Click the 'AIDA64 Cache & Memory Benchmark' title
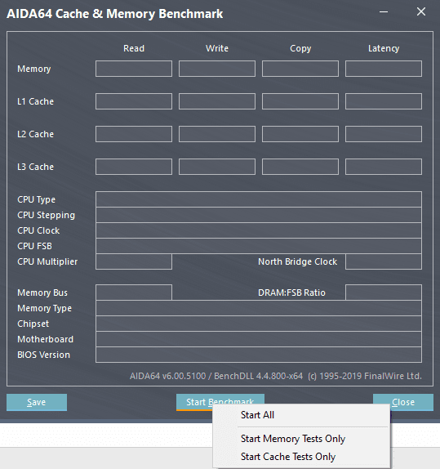This screenshot has height=469, width=440. (x=115, y=14)
